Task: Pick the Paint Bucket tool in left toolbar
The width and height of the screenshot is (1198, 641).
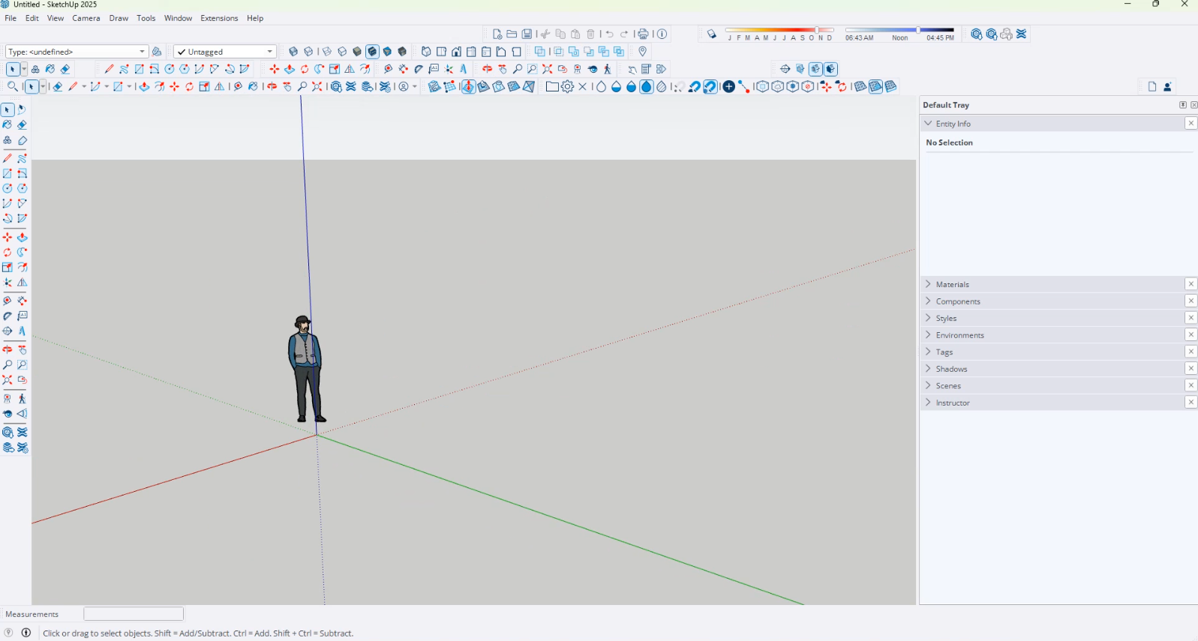Action: tap(8, 125)
